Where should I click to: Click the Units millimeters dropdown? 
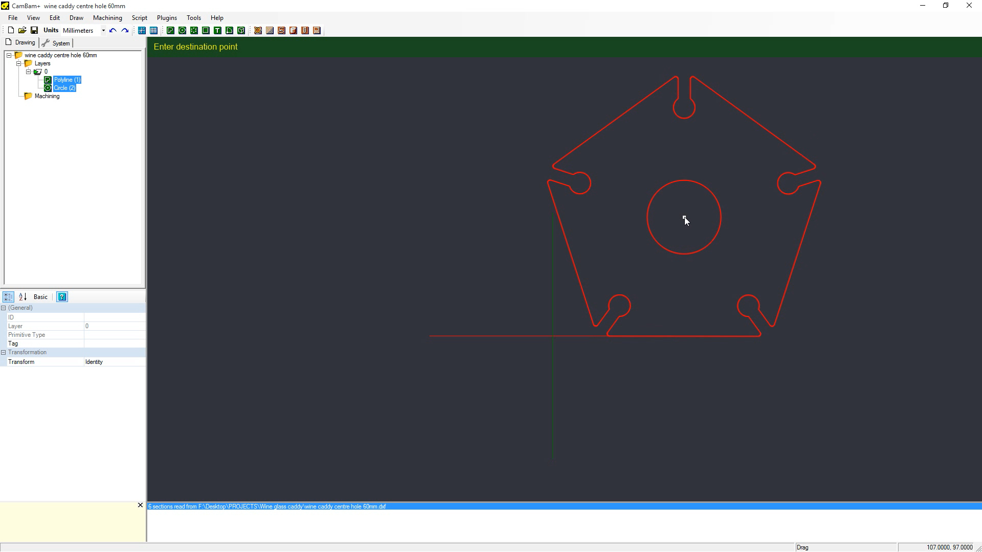pos(101,30)
